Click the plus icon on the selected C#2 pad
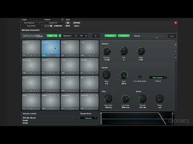 (x=58, y=42)
